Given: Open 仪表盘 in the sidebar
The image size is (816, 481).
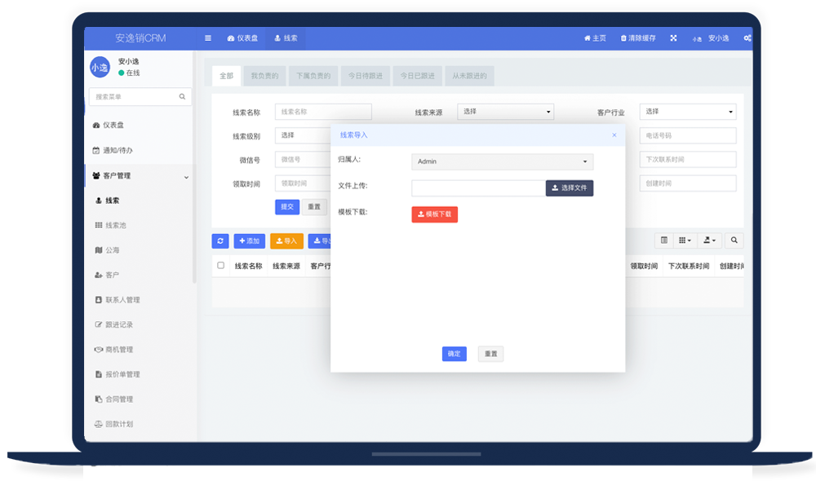Looking at the screenshot, I should click(109, 125).
